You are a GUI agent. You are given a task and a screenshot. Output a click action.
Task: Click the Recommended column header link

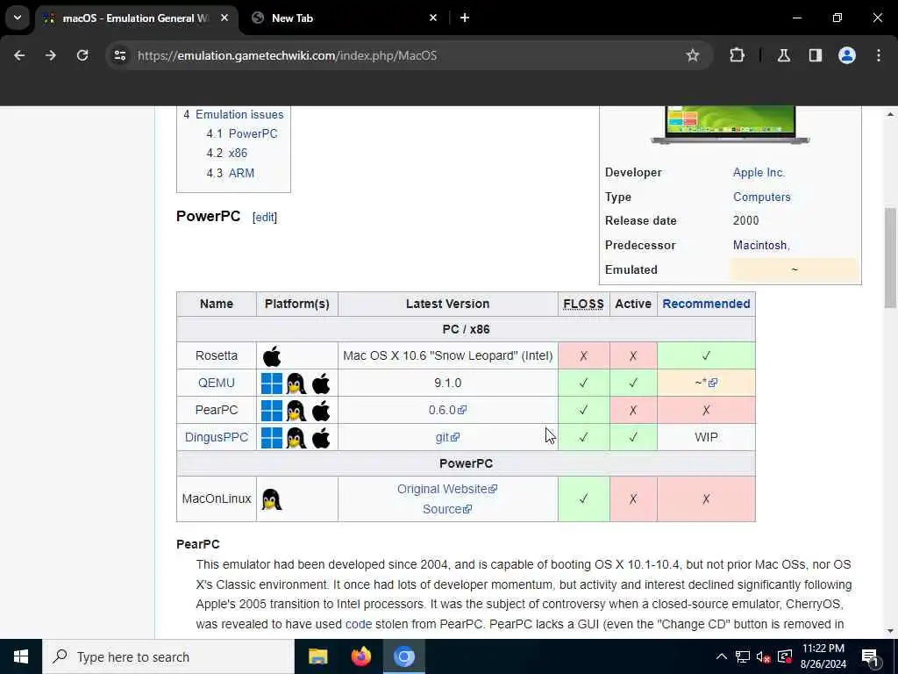click(706, 304)
